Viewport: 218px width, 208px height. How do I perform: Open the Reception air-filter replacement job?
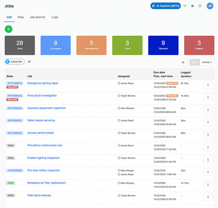click(x=47, y=183)
